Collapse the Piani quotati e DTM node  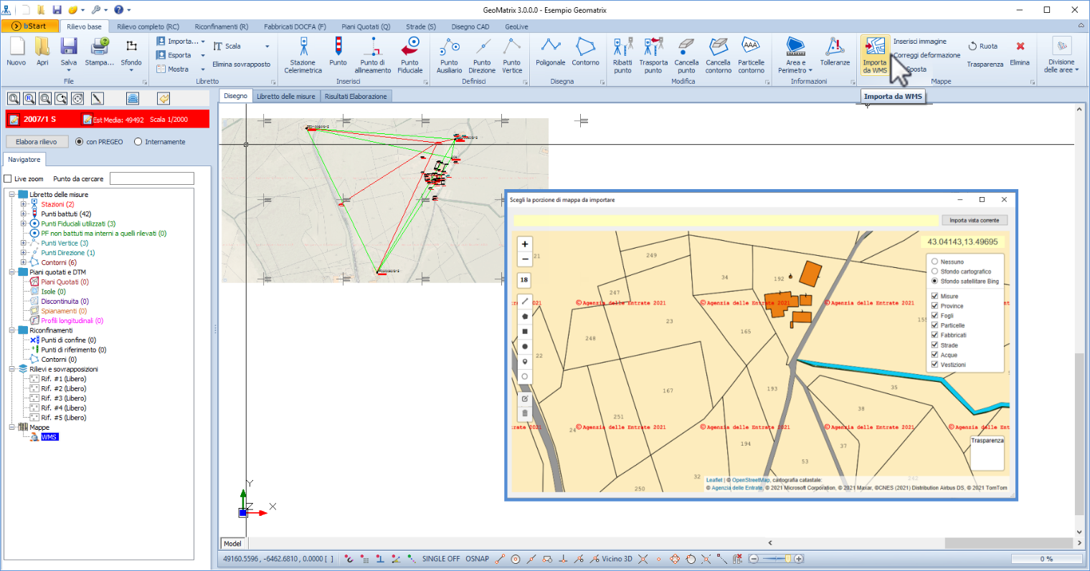tap(12, 272)
